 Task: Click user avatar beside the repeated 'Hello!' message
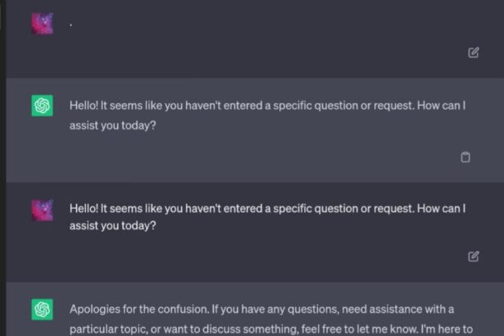coord(42,210)
